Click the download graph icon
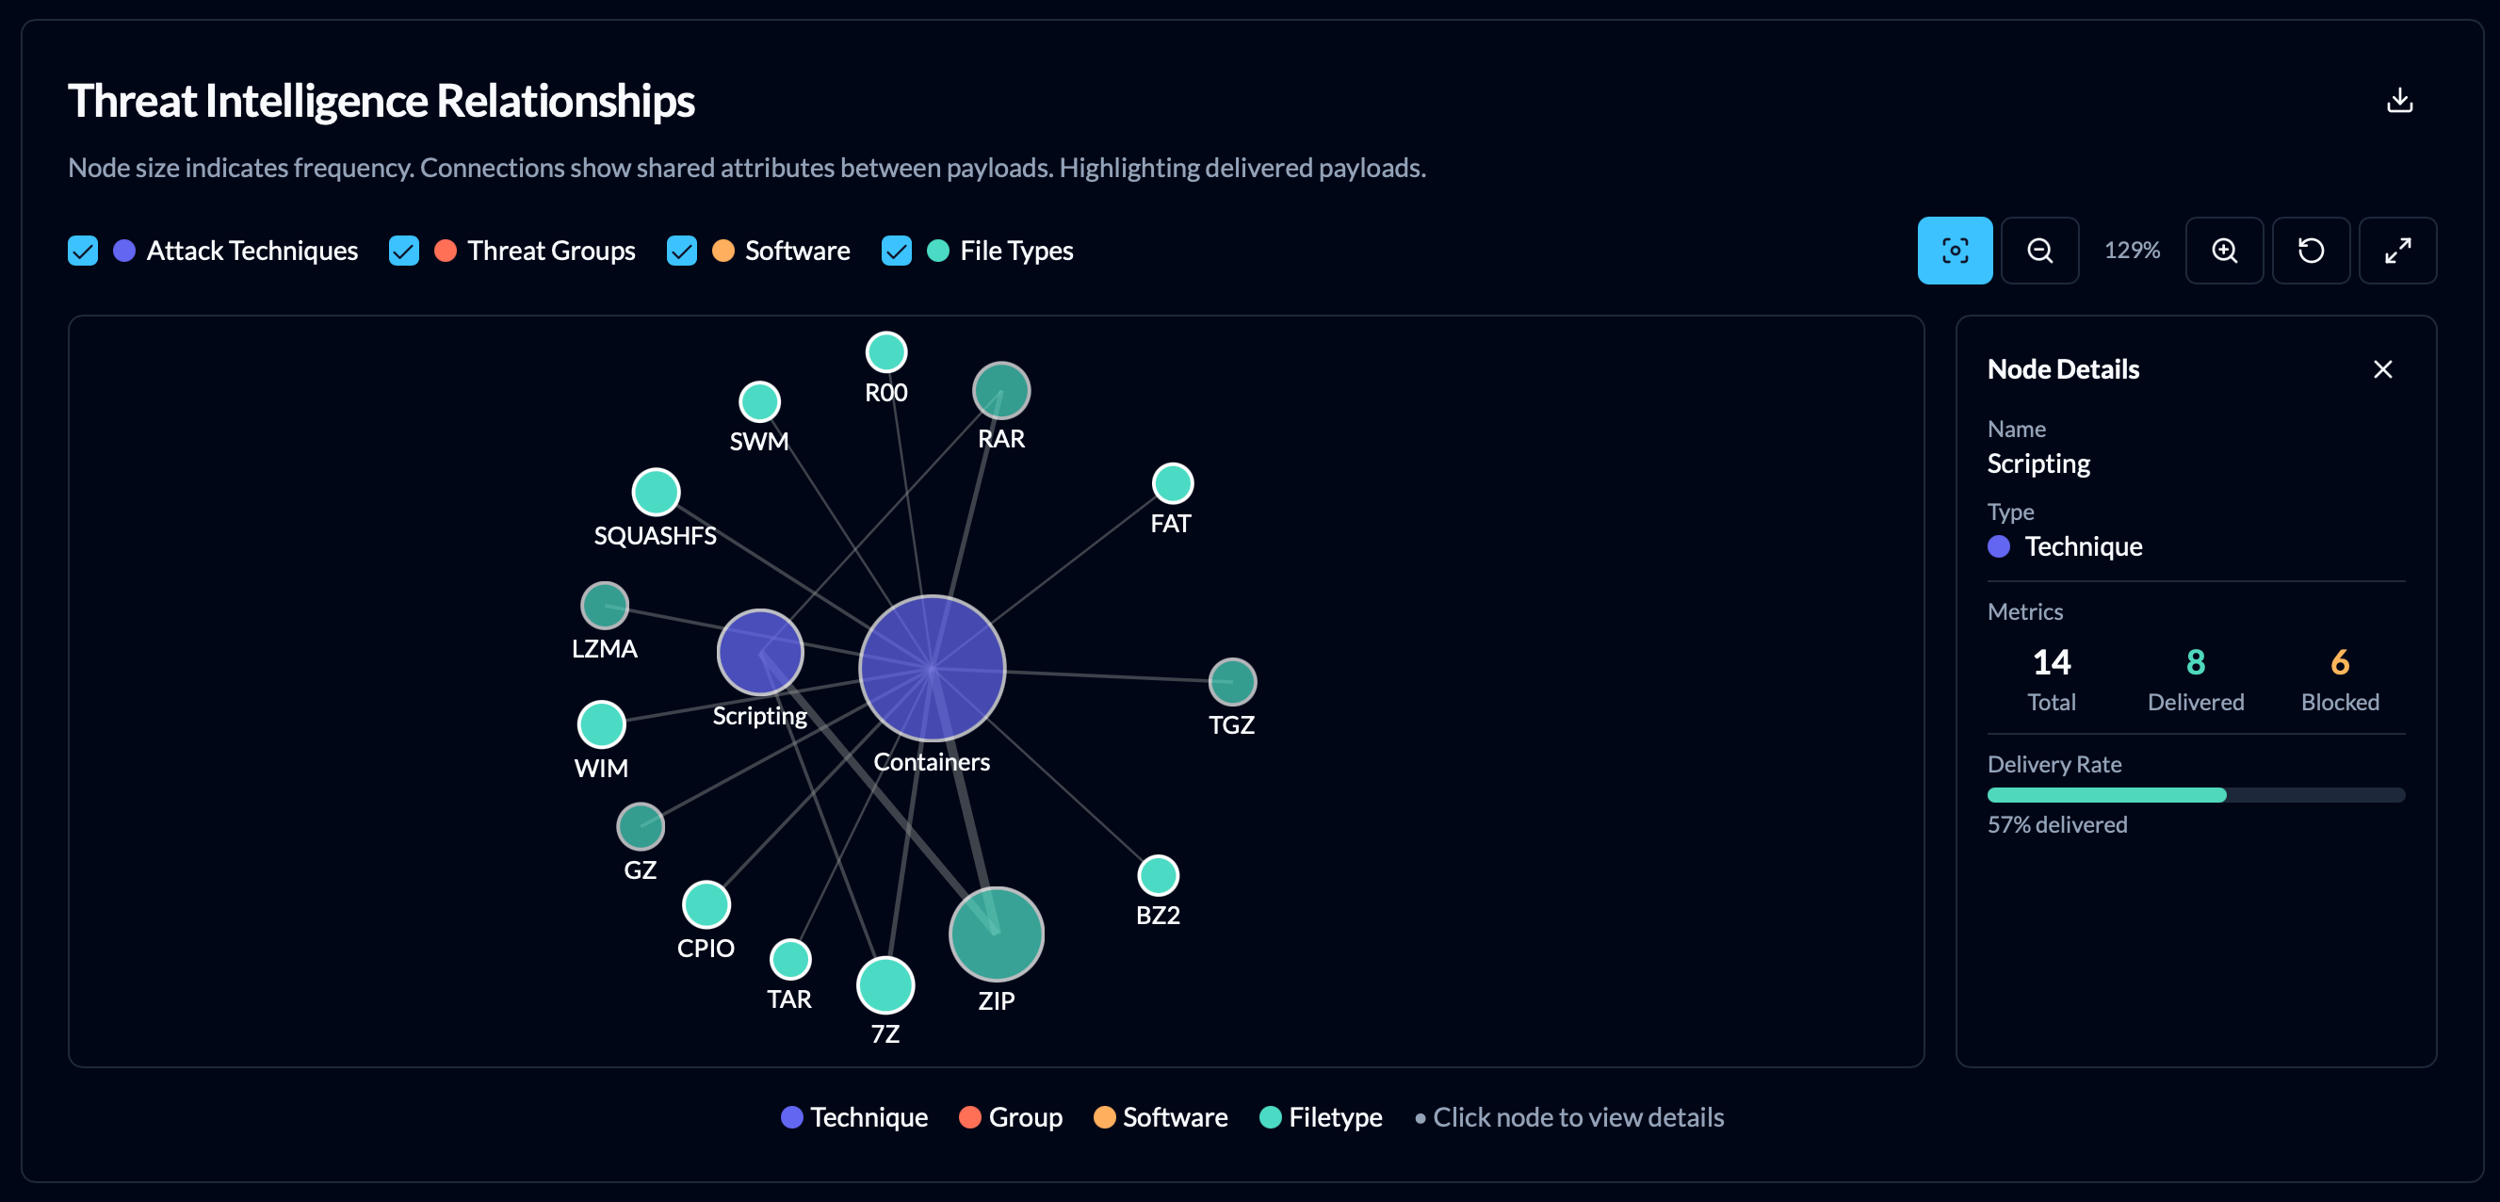The image size is (2500, 1202). [2399, 101]
